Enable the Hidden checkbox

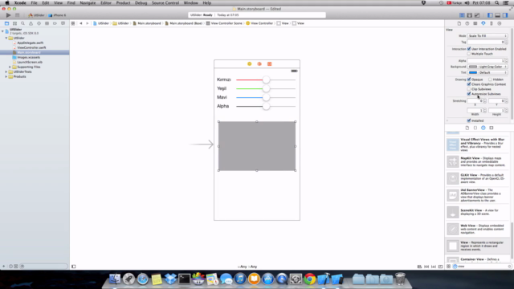490,79
